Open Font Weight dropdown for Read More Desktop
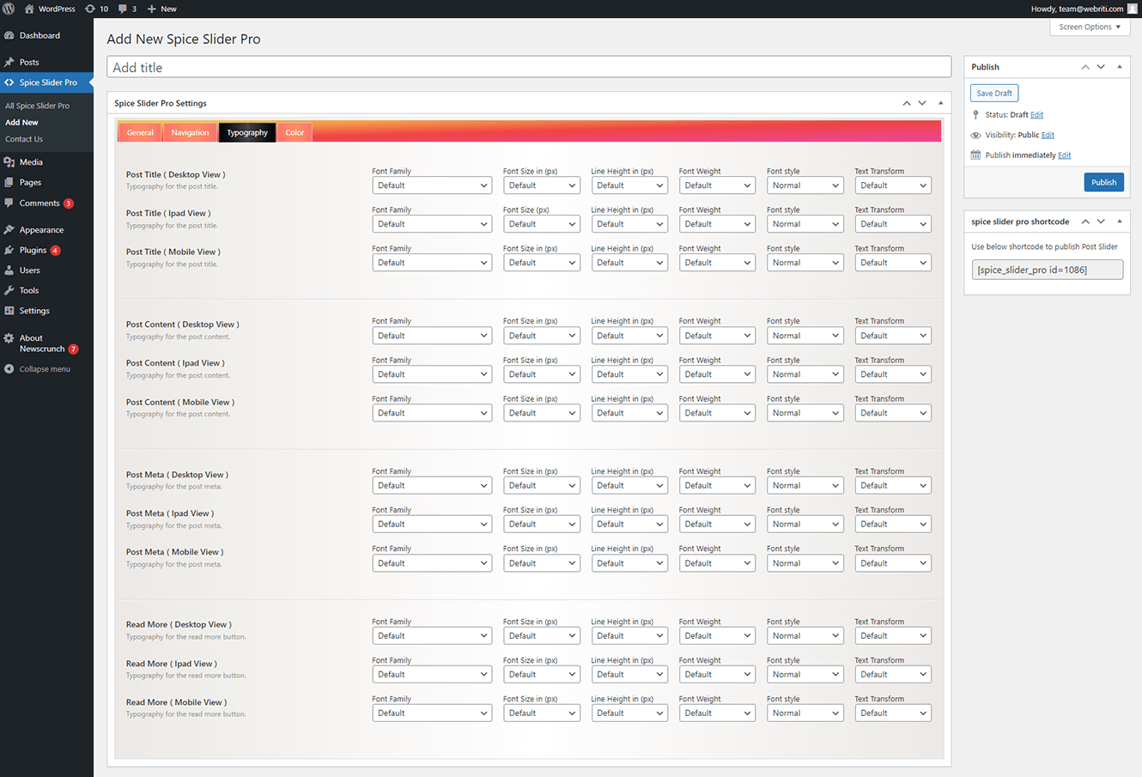 [717, 636]
